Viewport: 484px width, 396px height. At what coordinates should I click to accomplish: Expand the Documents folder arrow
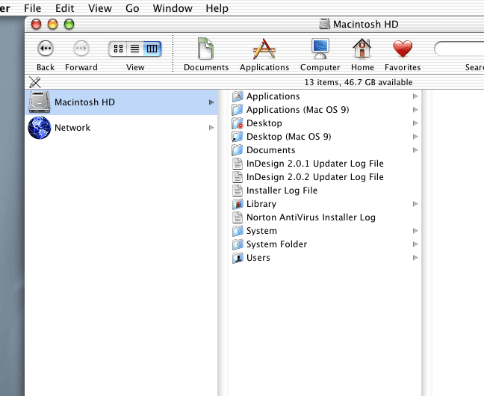pyautogui.click(x=415, y=150)
